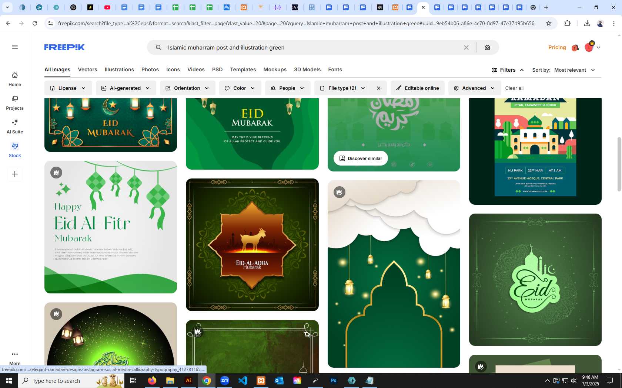Screen dimensions: 622x388
Task: Open green arch with lanterns thumbnail
Action: point(394,274)
